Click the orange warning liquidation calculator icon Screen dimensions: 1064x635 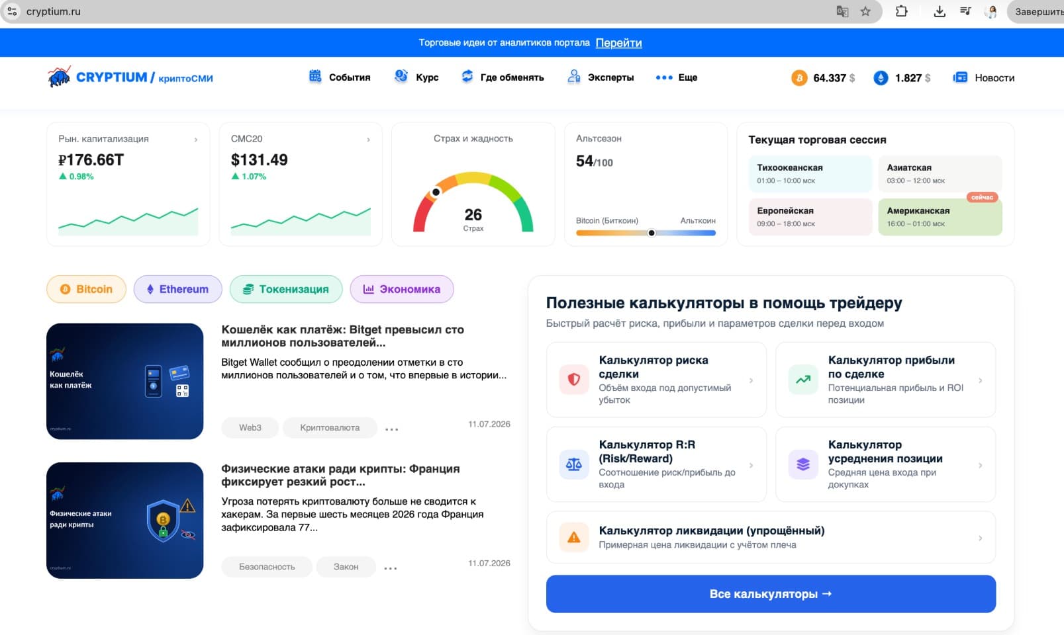574,537
